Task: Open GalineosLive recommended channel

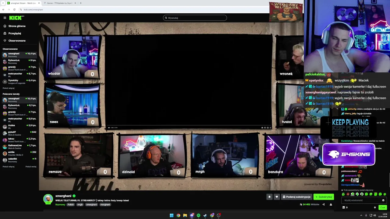Action: click(19, 147)
